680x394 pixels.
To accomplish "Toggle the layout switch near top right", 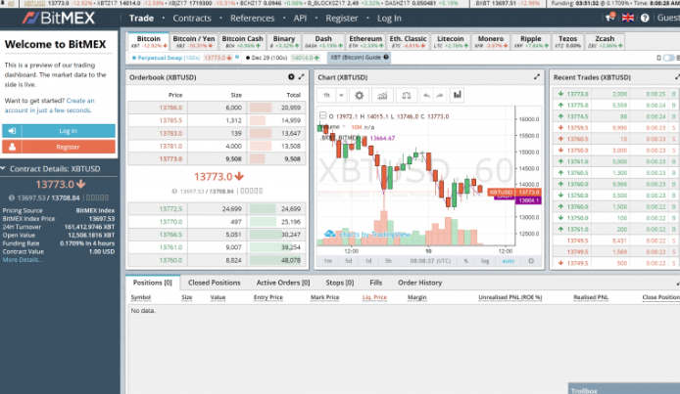I will pyautogui.click(x=668, y=58).
